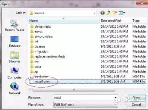Create a new folder

click(115, 13)
